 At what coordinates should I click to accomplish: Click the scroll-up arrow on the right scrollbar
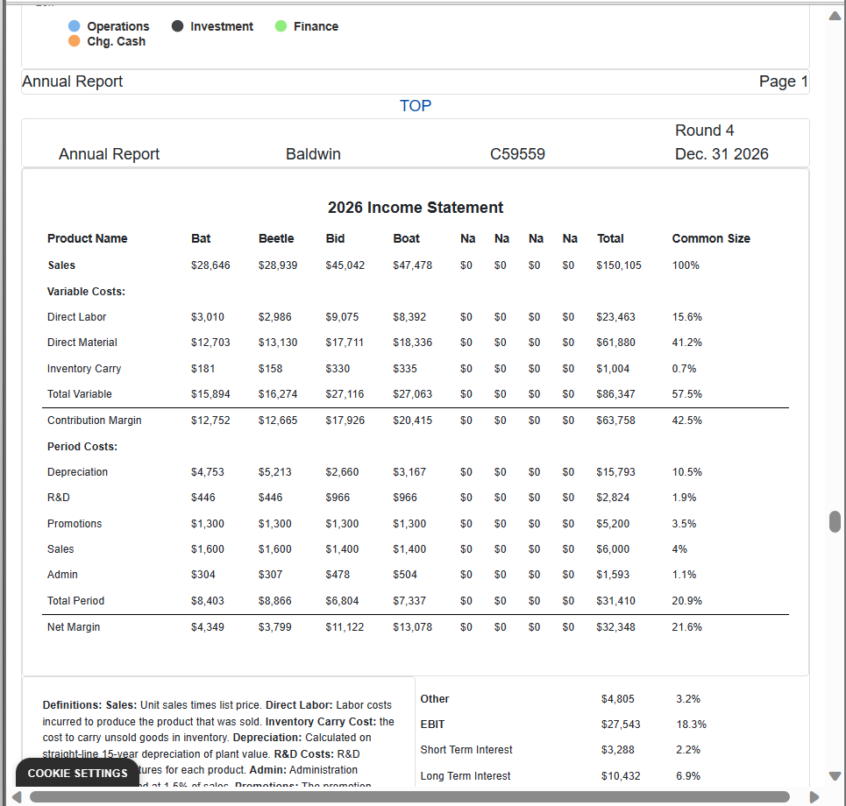coord(834,15)
